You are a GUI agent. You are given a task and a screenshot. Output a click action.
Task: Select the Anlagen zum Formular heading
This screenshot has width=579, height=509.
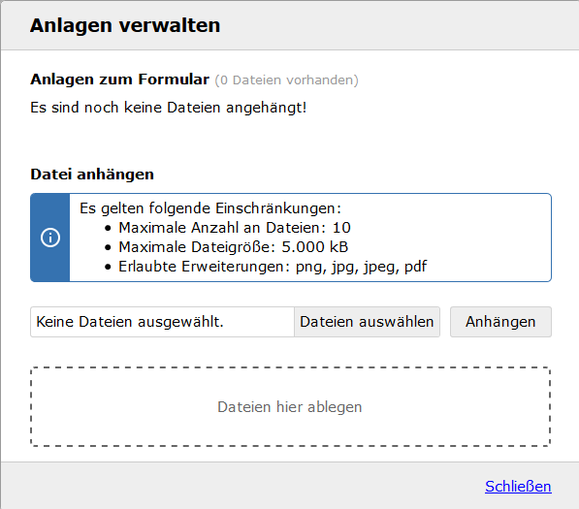pos(120,80)
